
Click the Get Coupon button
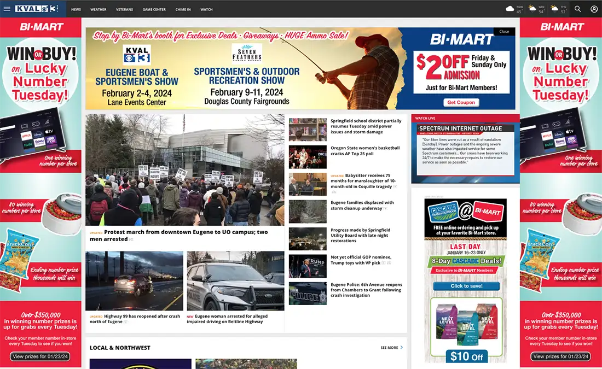click(461, 102)
